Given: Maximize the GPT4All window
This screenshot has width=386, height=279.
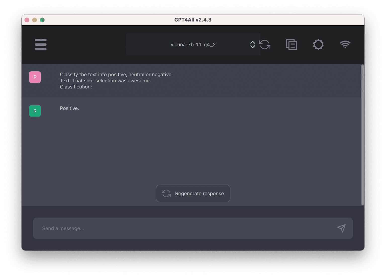Looking at the screenshot, I should point(42,20).
